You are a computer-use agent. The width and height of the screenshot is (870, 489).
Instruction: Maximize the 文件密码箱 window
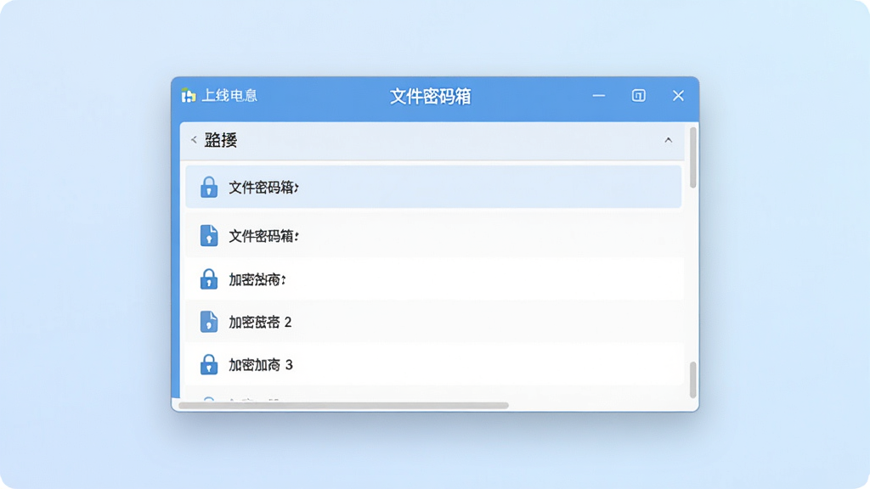639,95
